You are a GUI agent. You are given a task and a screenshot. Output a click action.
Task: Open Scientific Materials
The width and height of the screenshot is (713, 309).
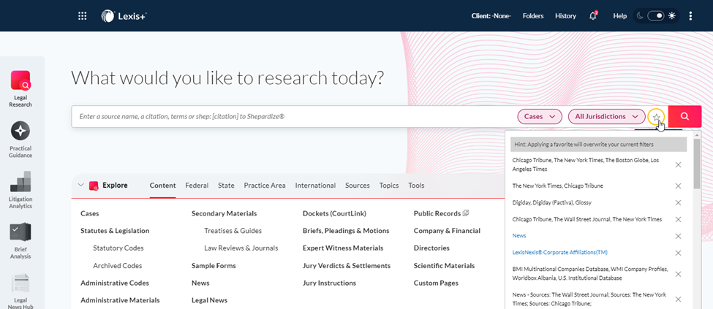tap(445, 265)
